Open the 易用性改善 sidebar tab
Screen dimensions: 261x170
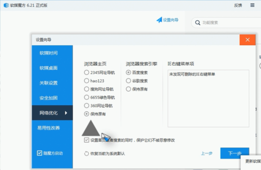click(52, 128)
